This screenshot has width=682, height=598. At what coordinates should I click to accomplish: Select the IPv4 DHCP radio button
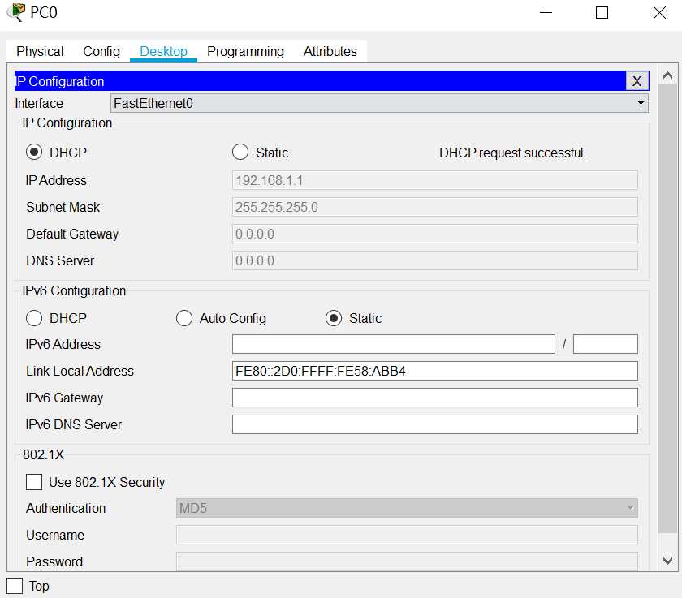34,152
